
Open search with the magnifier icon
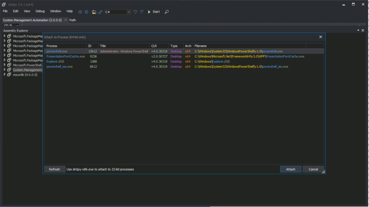166,12
